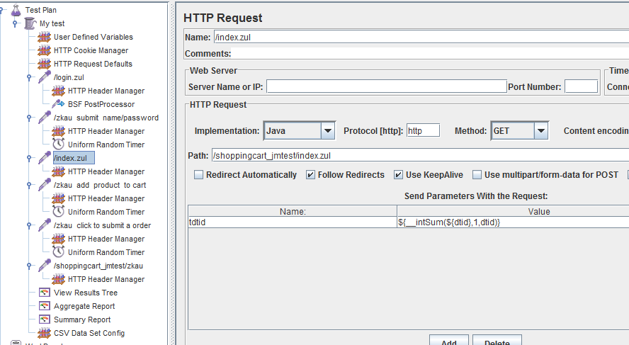
Task: Click the HTTP Header Manager icon under /zkau submit name/password
Action: [58, 131]
